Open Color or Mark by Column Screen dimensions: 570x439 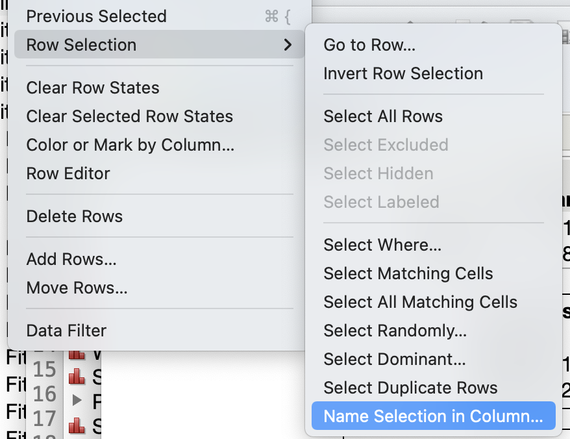[130, 145]
